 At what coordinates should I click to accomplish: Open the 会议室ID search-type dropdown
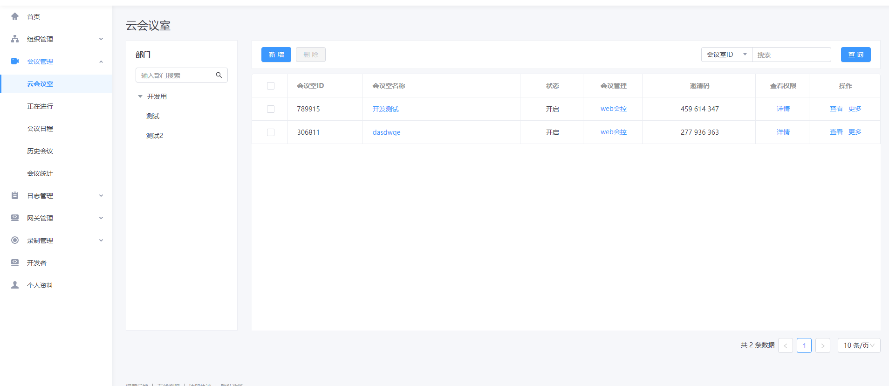coord(726,55)
